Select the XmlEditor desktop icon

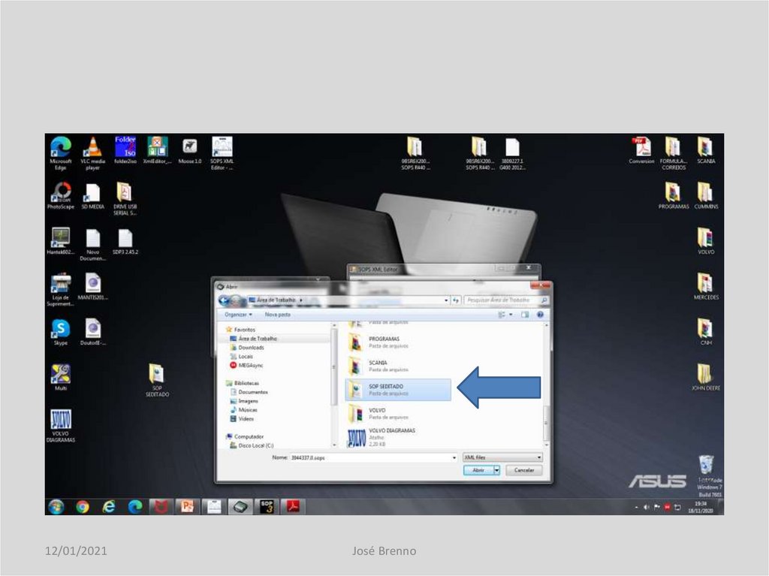tap(158, 150)
